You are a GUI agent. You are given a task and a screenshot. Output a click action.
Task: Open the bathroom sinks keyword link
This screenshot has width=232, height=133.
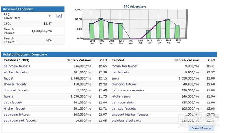[123, 103]
